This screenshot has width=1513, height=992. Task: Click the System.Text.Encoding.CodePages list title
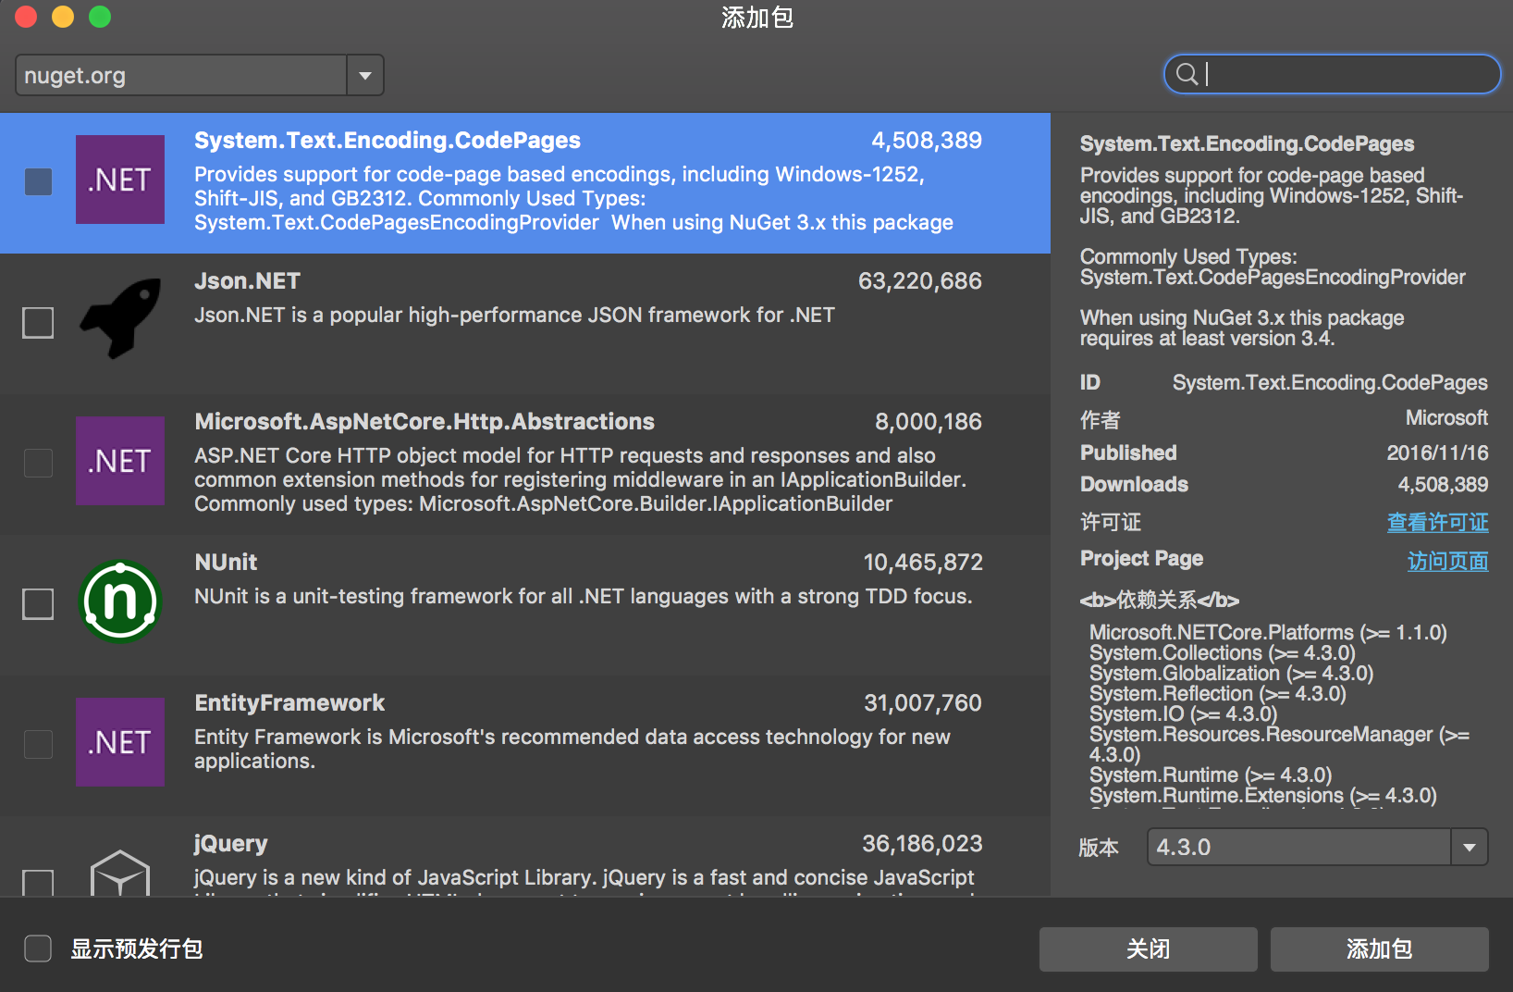pyautogui.click(x=387, y=141)
